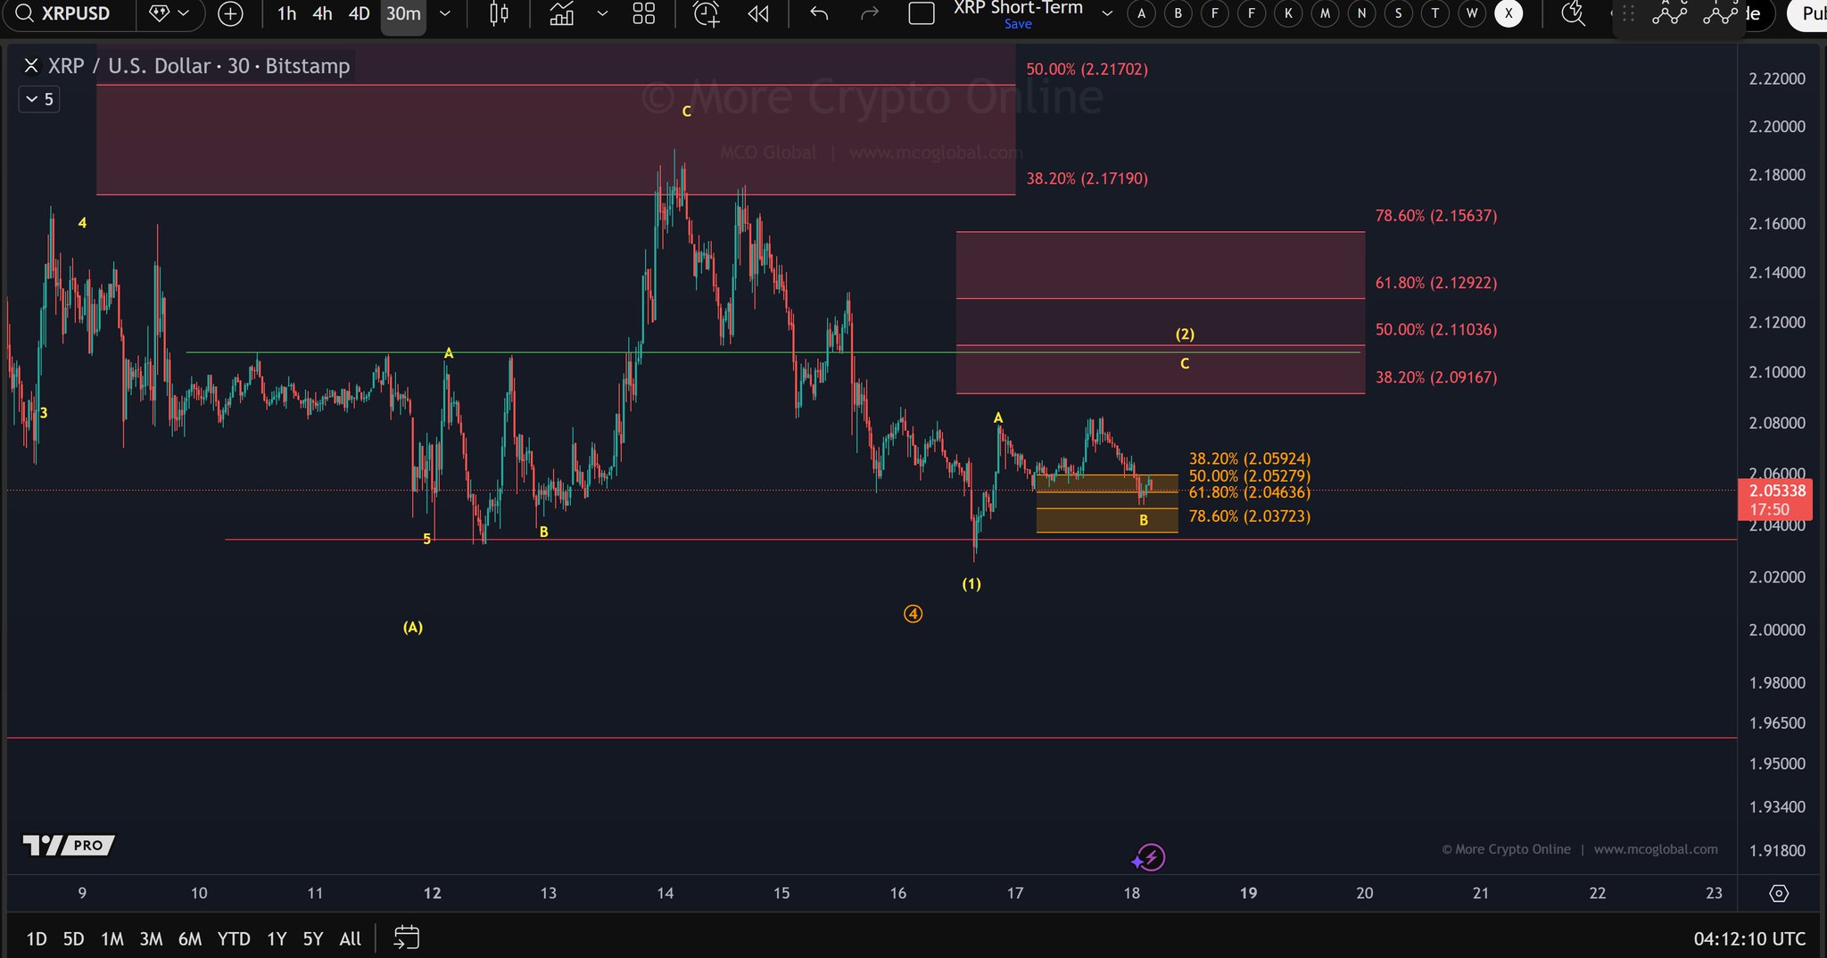Click the 61.80% (2.12922) Fibonacci label
This screenshot has width=1827, height=958.
point(1436,283)
